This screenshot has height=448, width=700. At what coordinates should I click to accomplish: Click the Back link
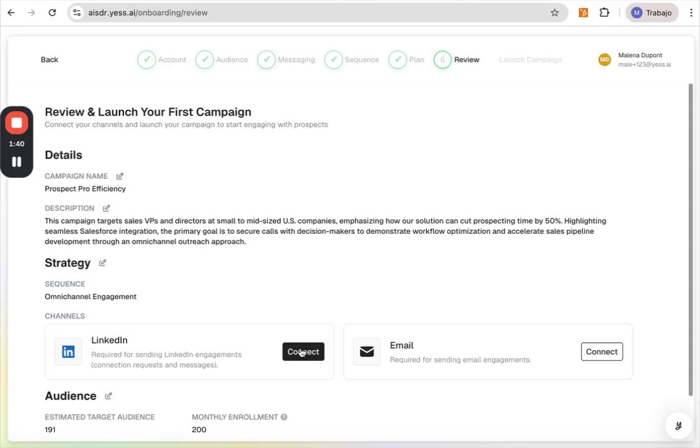[49, 60]
